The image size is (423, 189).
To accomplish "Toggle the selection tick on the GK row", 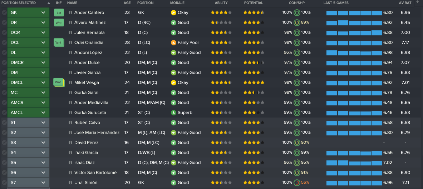I will point(4,13).
